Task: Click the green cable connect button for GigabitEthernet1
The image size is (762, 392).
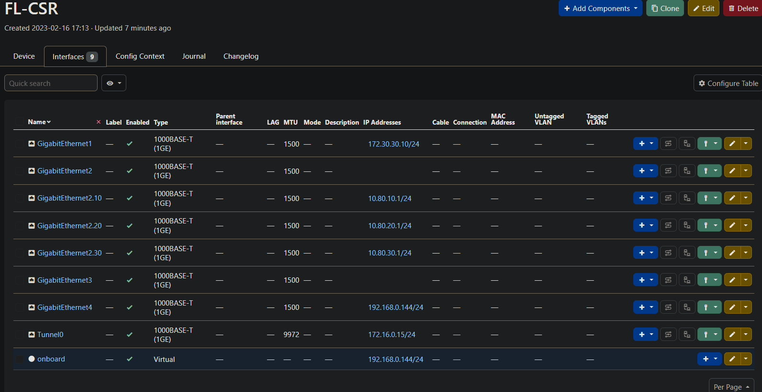Action: pyautogui.click(x=709, y=144)
